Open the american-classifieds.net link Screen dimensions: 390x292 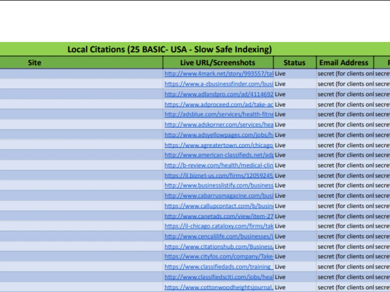point(219,155)
